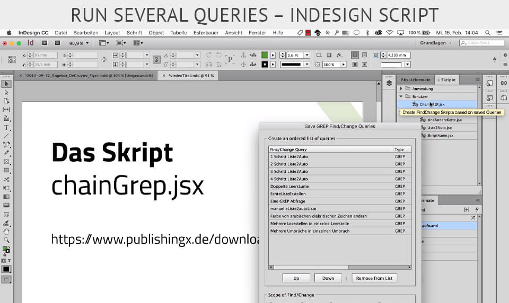Screen dimensions: 509x303
Task: Select the Direct Selection tool
Action: coord(6,93)
